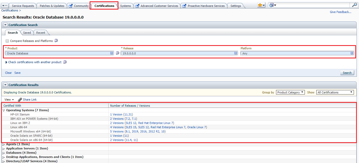Click the Certifications breadcrumb link
The width and height of the screenshot is (359, 163).
10,10
